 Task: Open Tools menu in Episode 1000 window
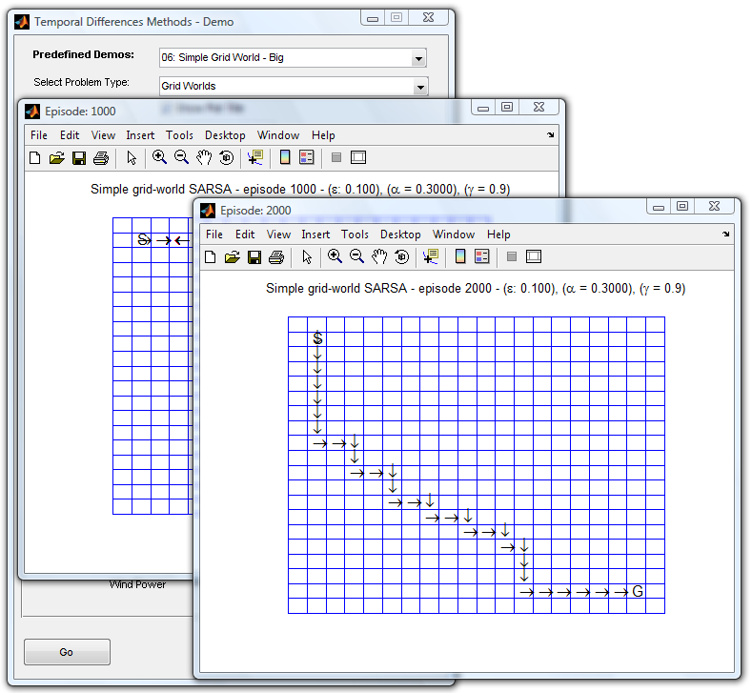click(179, 135)
